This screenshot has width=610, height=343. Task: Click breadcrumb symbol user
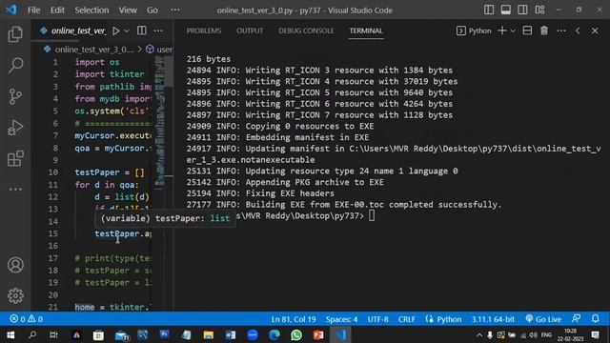[x=159, y=50]
